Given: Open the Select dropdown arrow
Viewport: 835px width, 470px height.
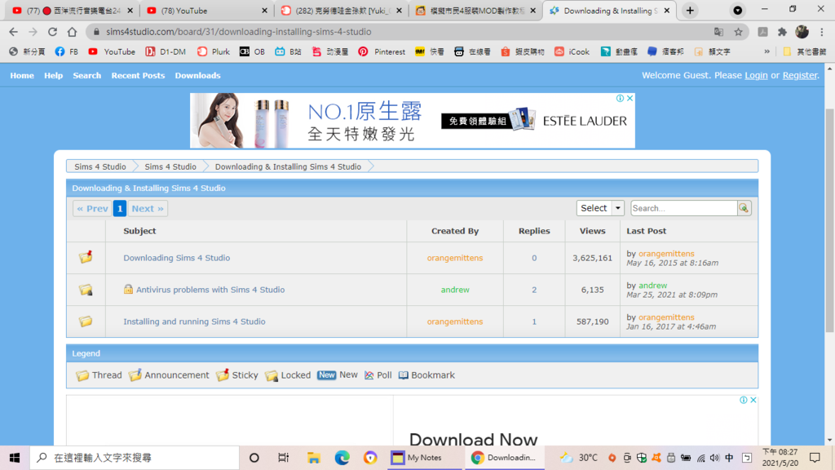Looking at the screenshot, I should point(618,208).
